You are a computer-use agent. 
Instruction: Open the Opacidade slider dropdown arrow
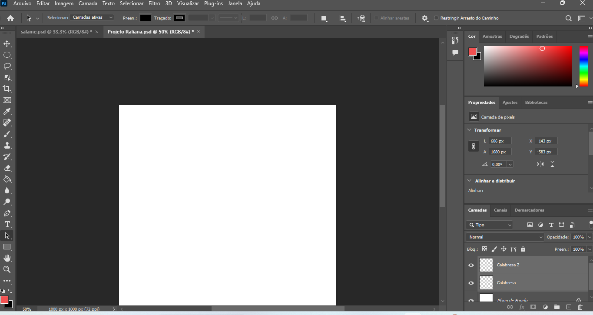(590, 237)
